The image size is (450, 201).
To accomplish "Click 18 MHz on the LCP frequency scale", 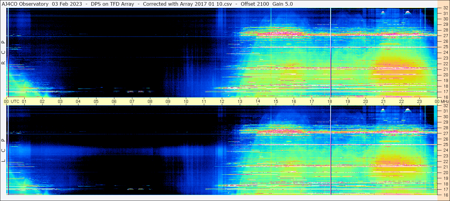I will (445, 184).
